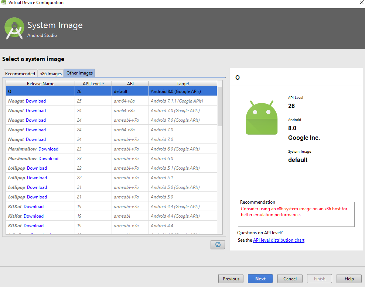Image resolution: width=365 pixels, height=287 pixels.
Task: Open the API level distribution chart link
Action: [x=279, y=240]
